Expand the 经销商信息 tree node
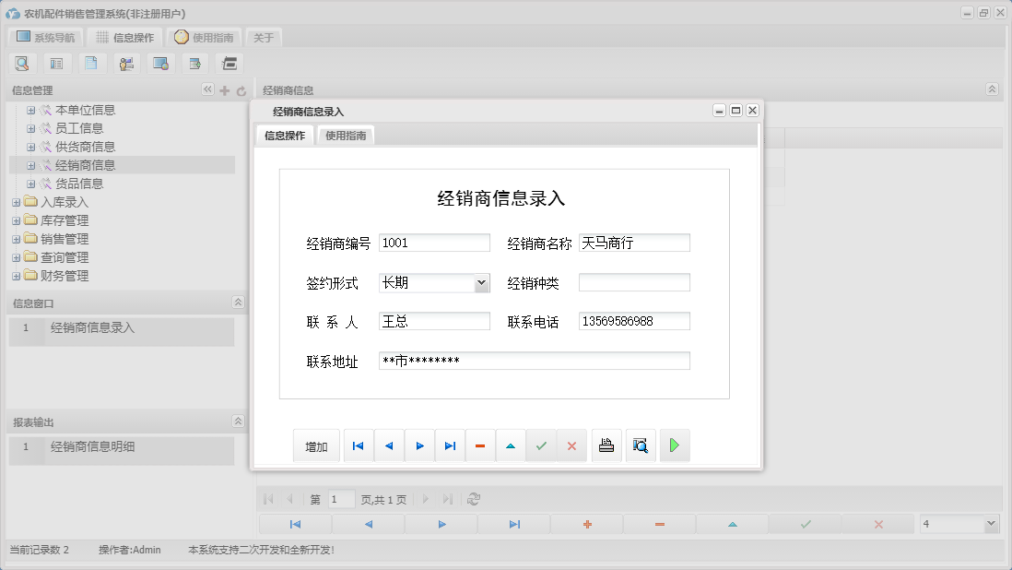1012x570 pixels. pyautogui.click(x=31, y=164)
